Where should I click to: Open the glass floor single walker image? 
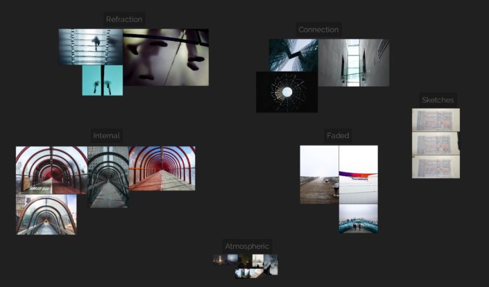click(x=91, y=46)
